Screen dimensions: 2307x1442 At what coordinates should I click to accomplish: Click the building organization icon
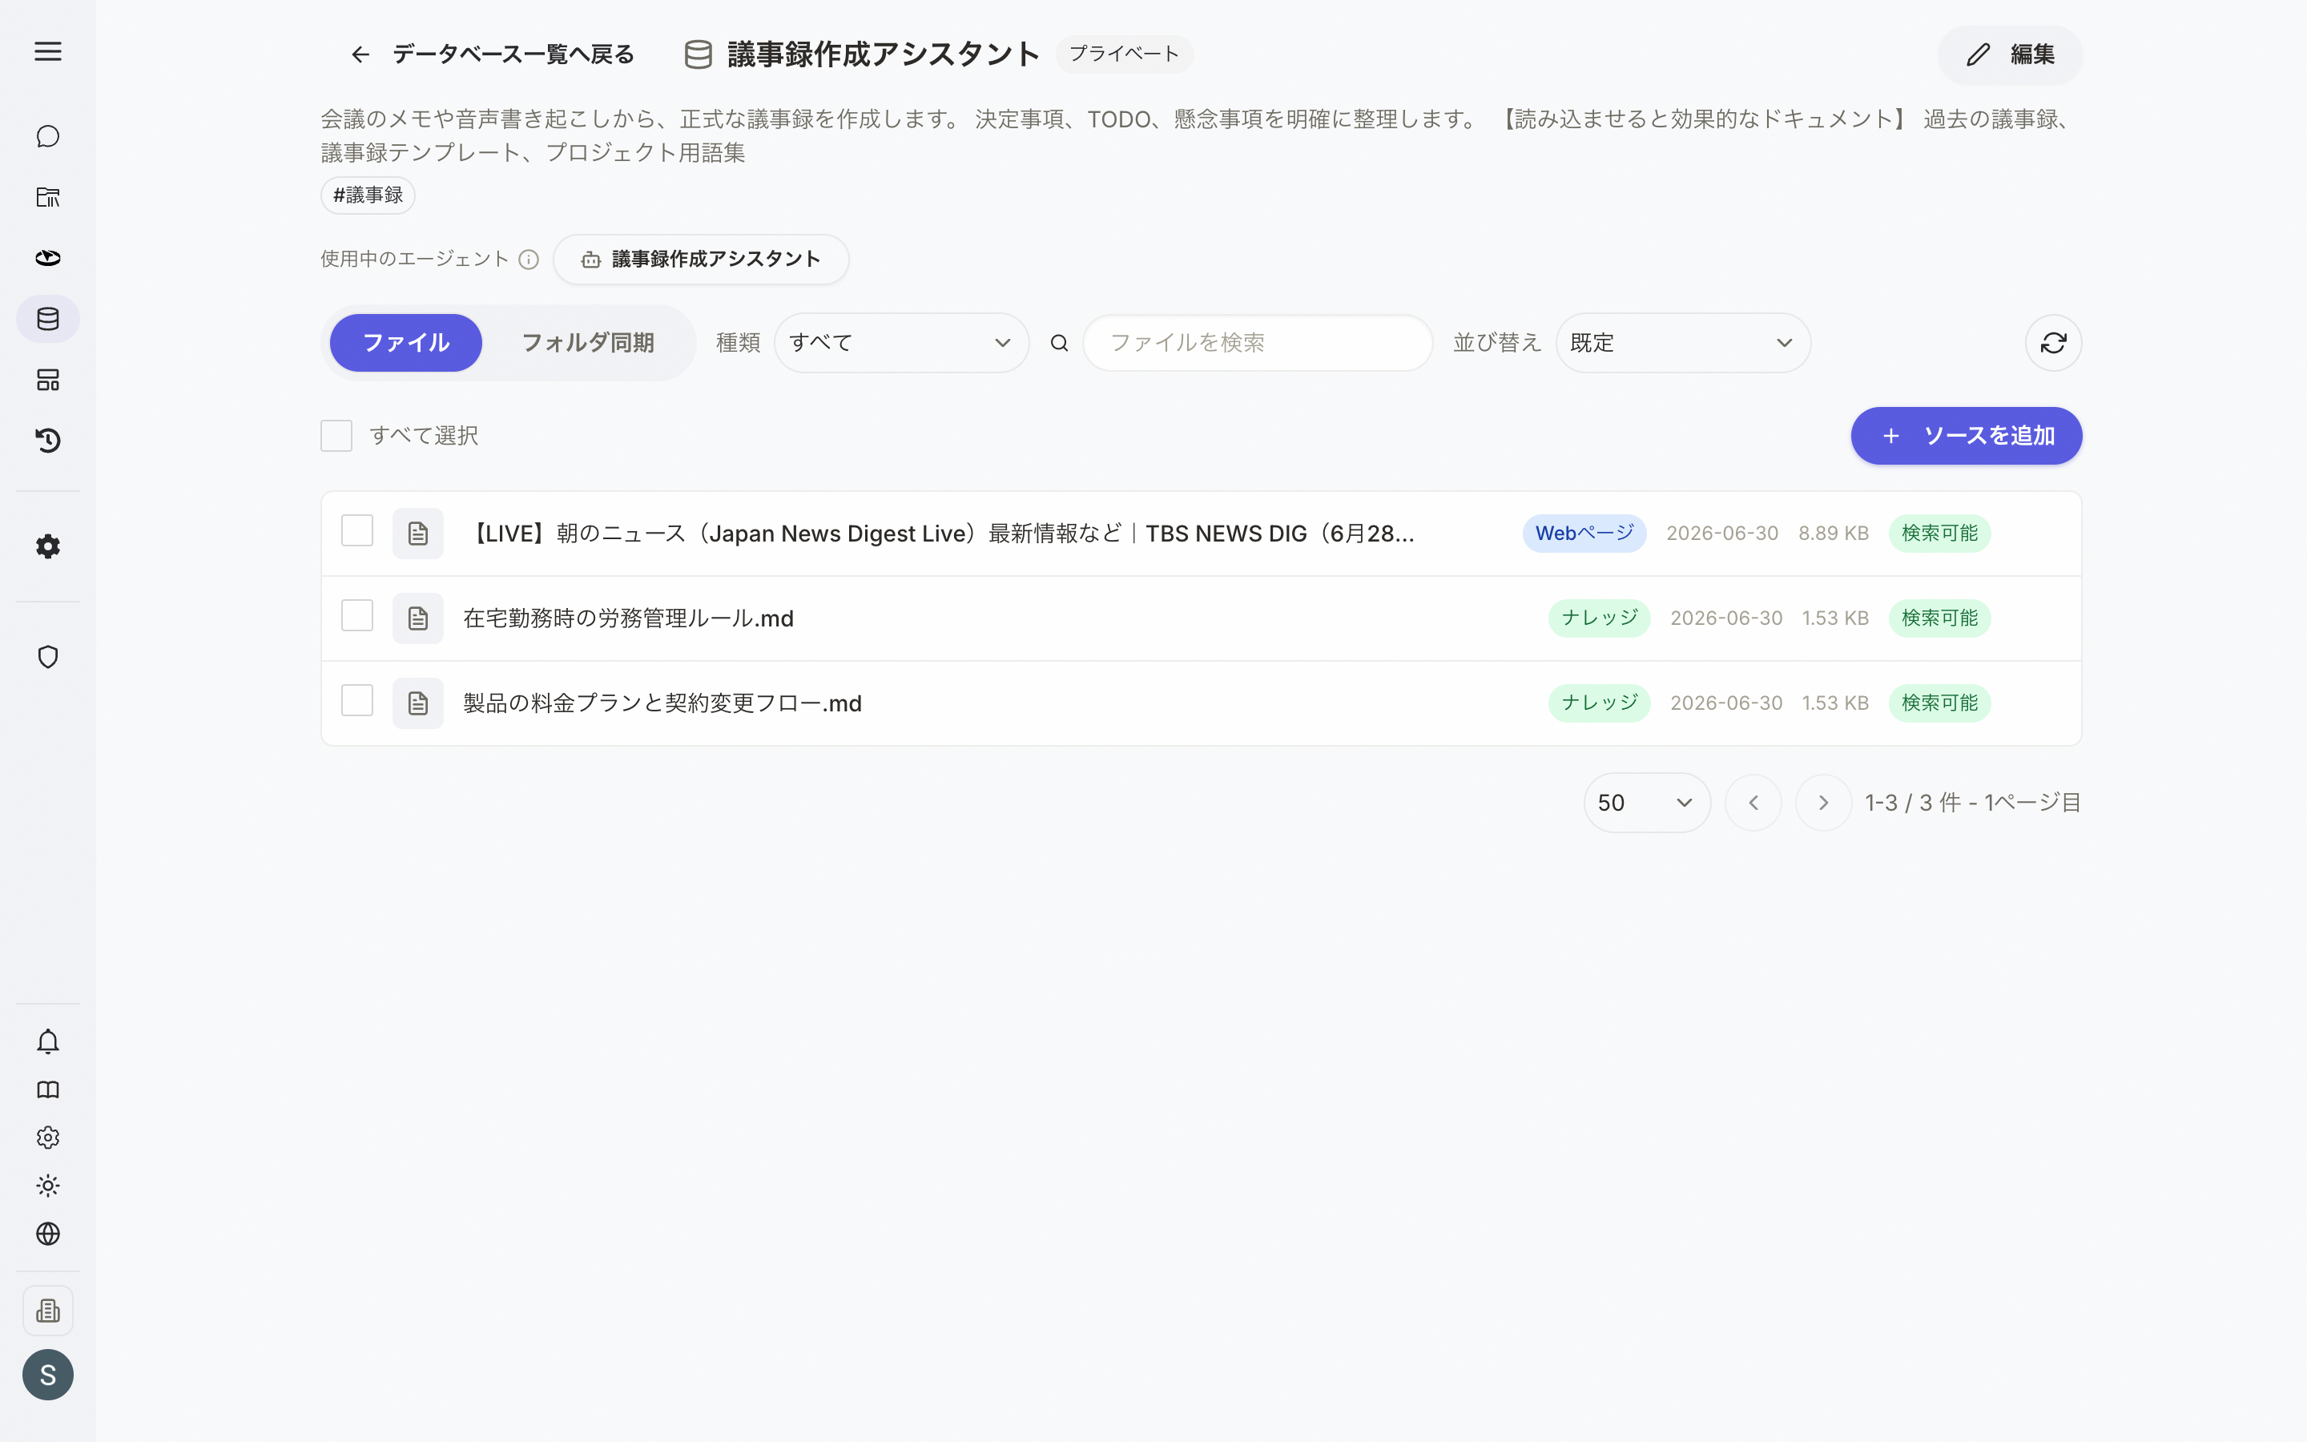pyautogui.click(x=48, y=1311)
